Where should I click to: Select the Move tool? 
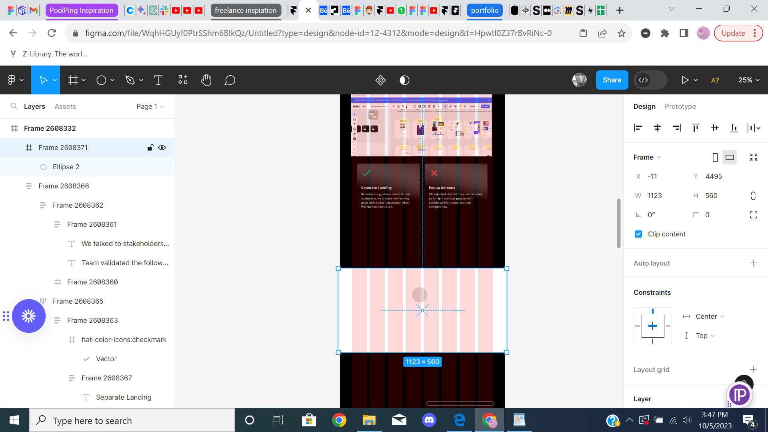tap(43, 80)
